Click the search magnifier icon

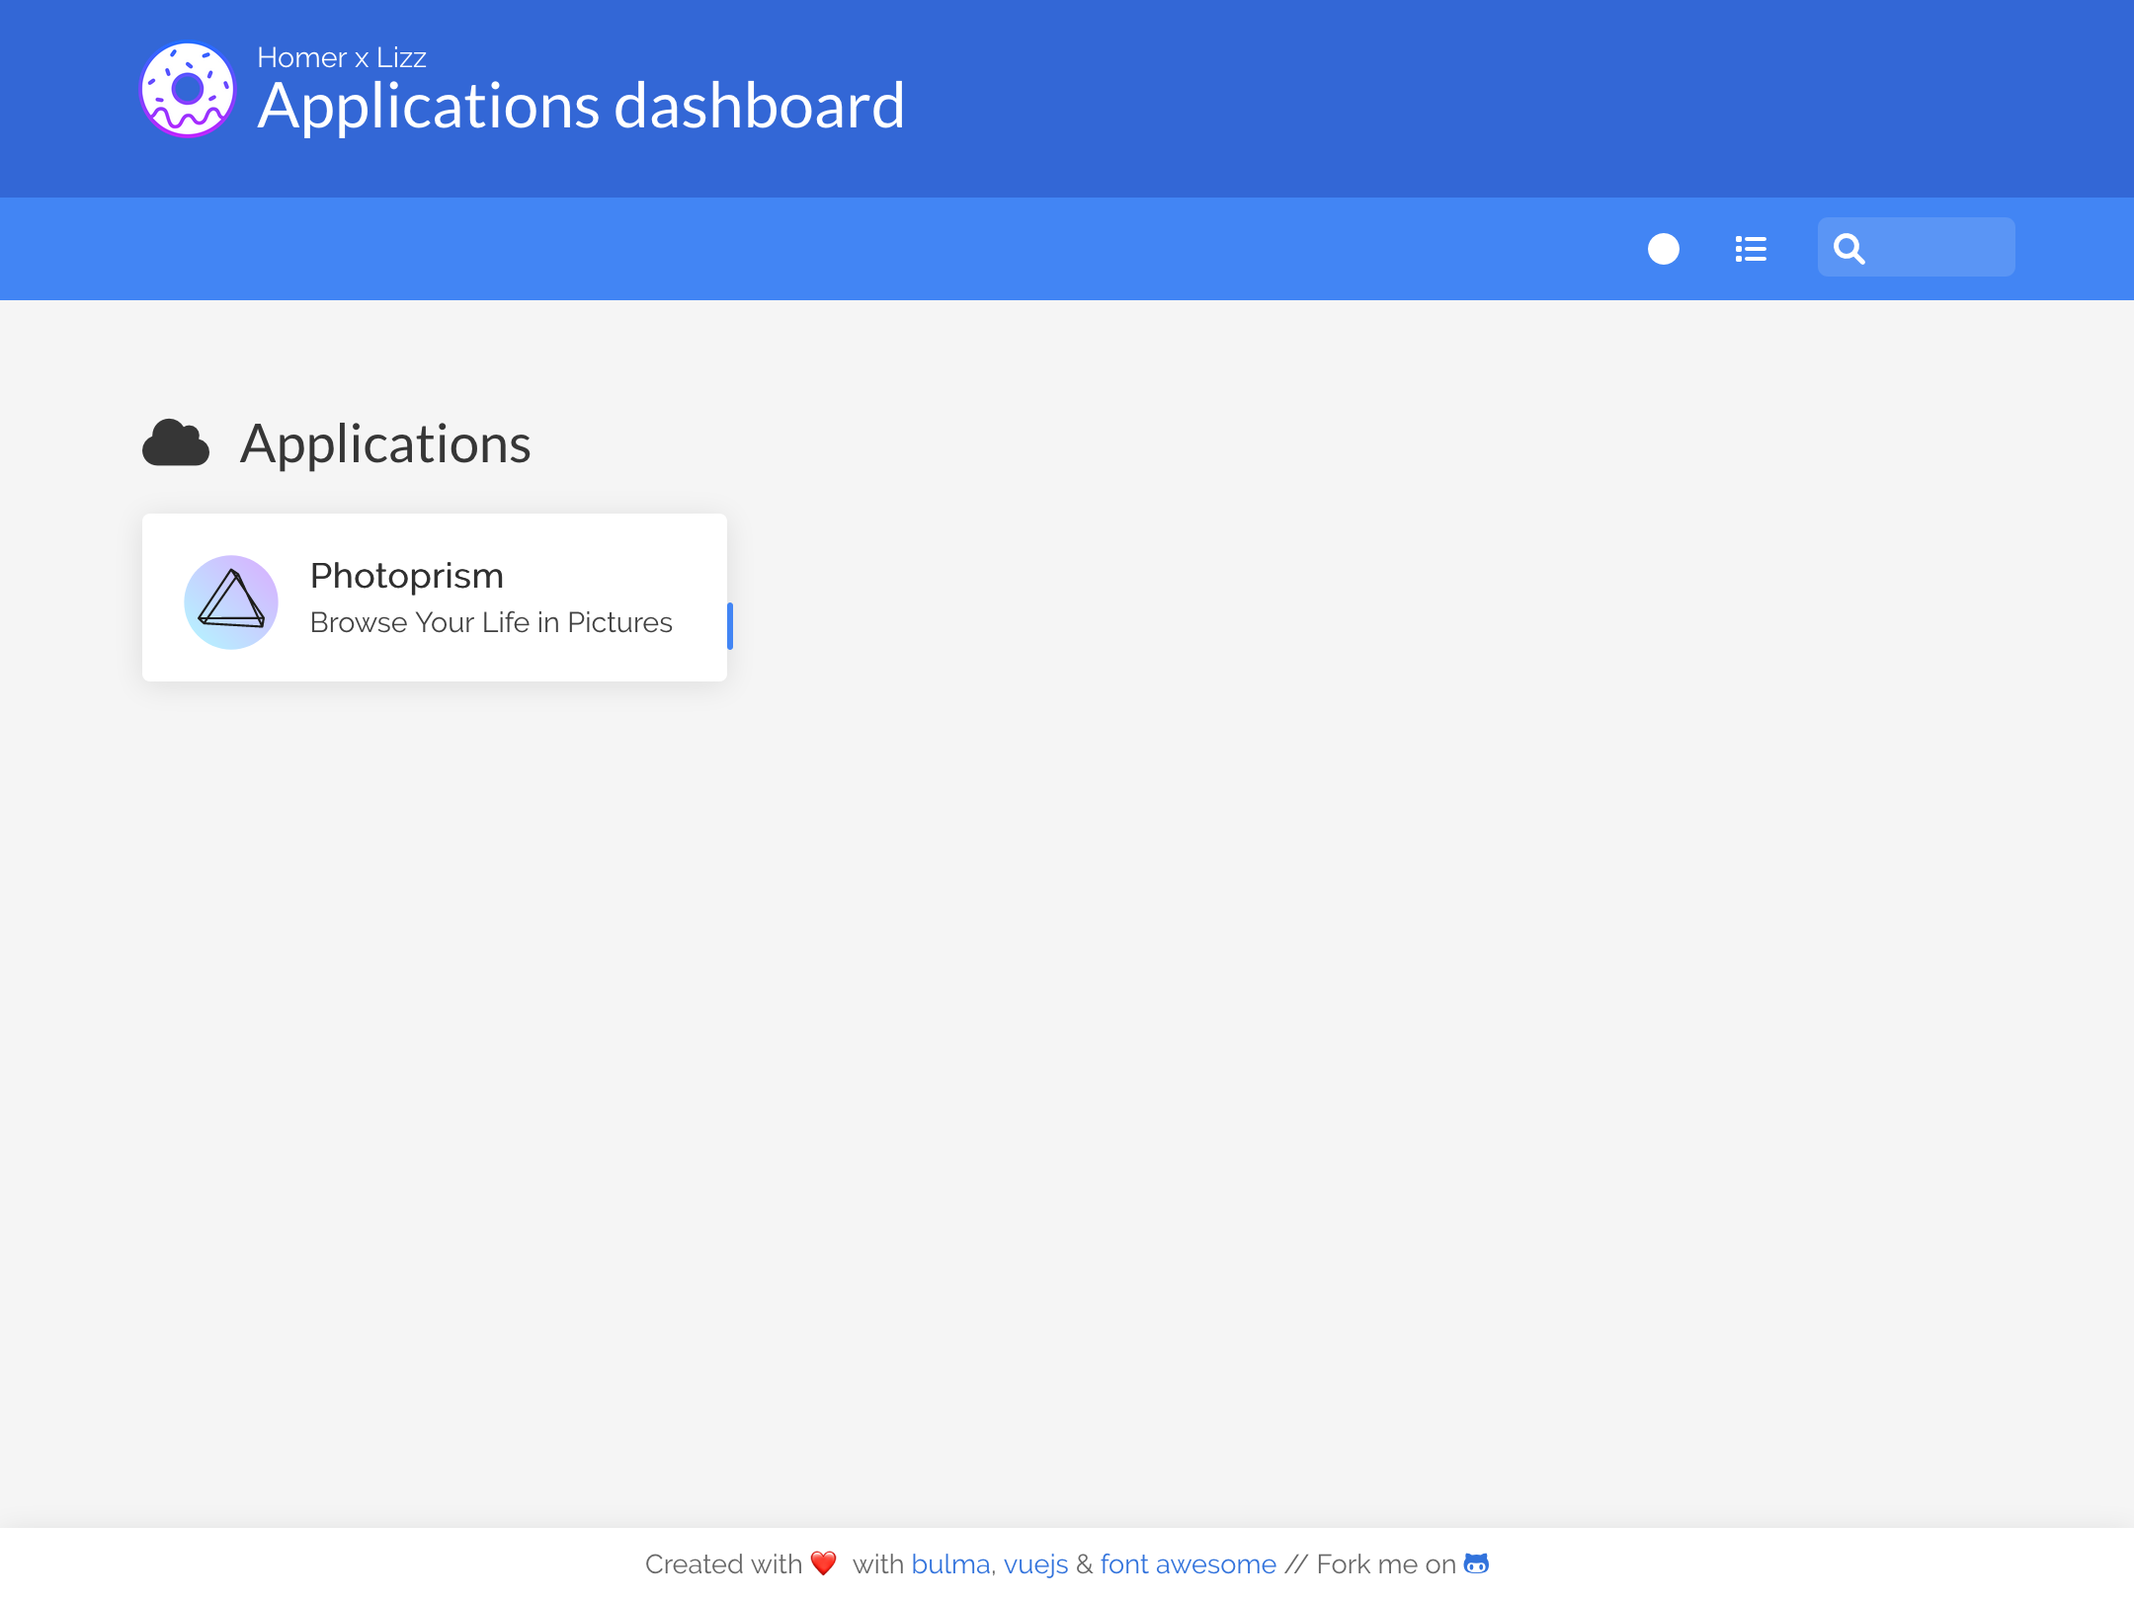coord(1849,249)
